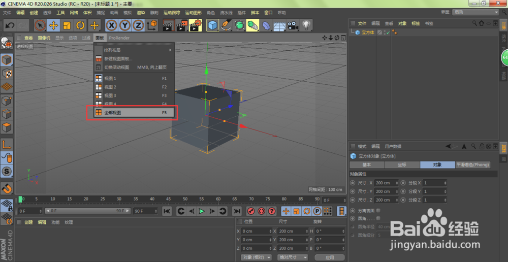Open the 摄像机 viewport menu

pos(44,38)
